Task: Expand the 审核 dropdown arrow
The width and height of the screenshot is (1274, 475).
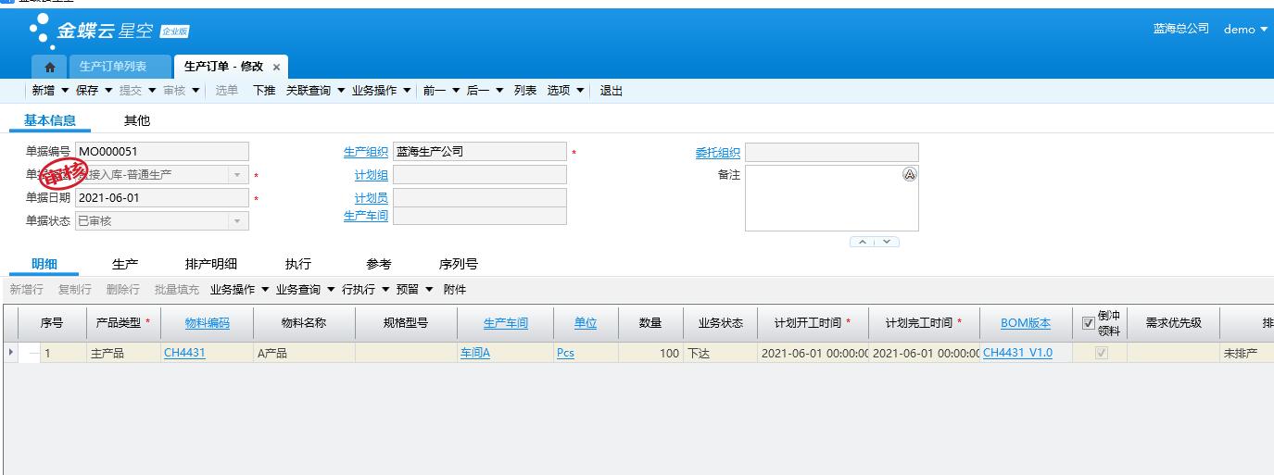Action: [x=196, y=91]
